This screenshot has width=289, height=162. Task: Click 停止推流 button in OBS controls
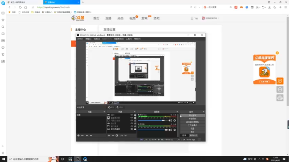tap(193, 115)
